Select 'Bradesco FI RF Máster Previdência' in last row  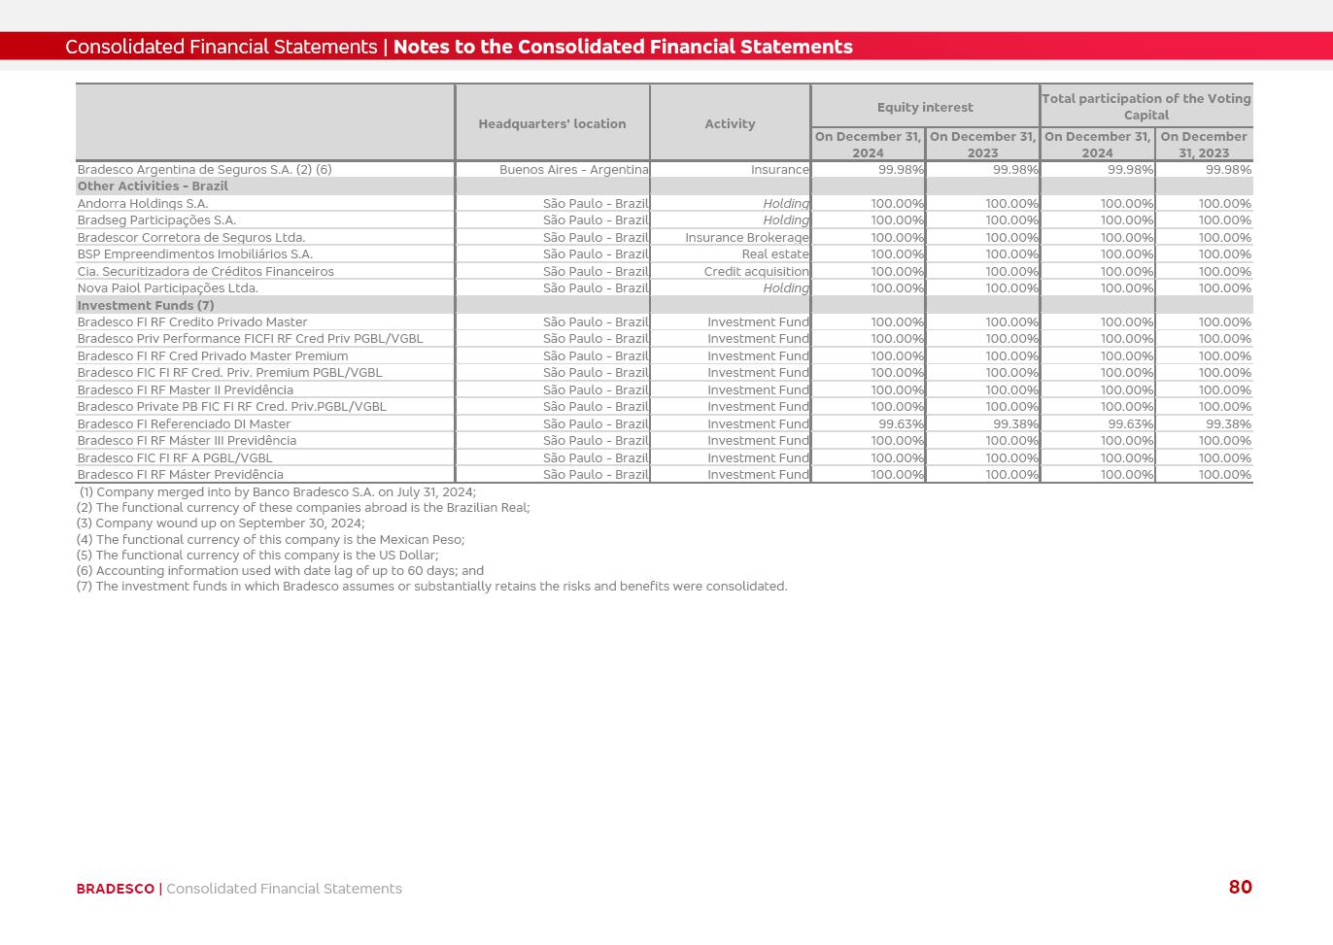[181, 475]
